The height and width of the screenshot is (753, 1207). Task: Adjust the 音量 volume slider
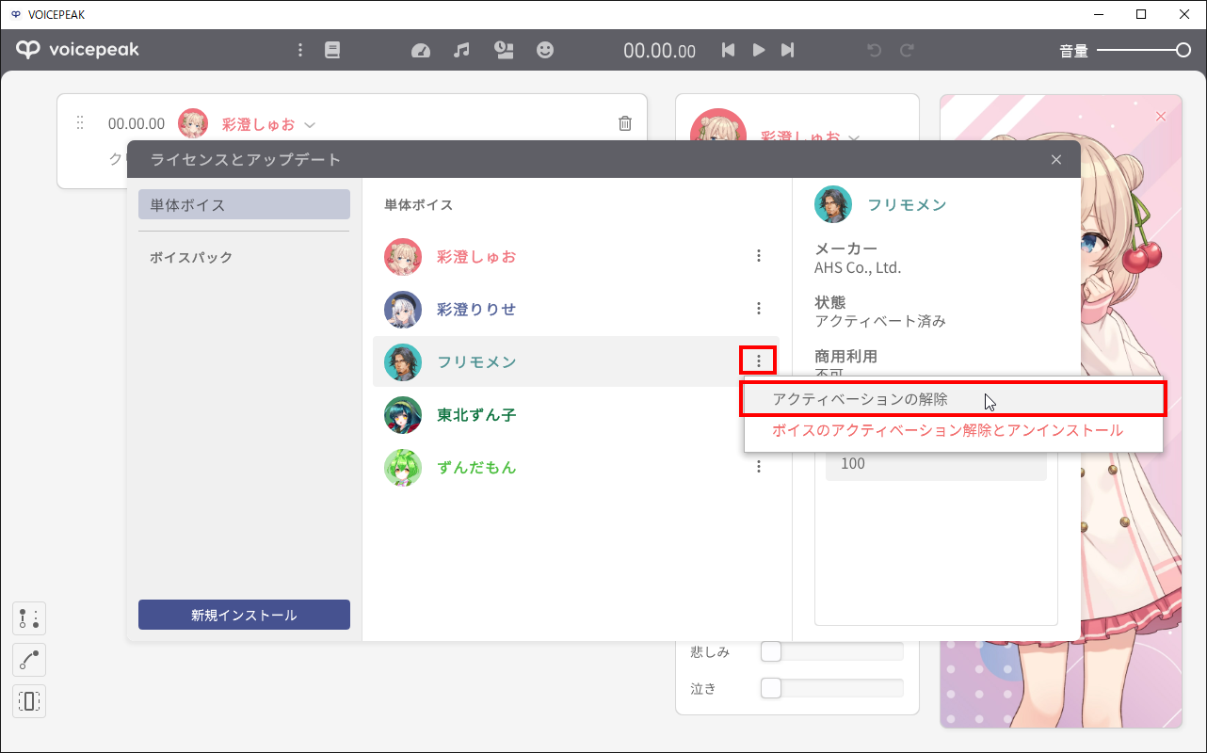(1144, 51)
